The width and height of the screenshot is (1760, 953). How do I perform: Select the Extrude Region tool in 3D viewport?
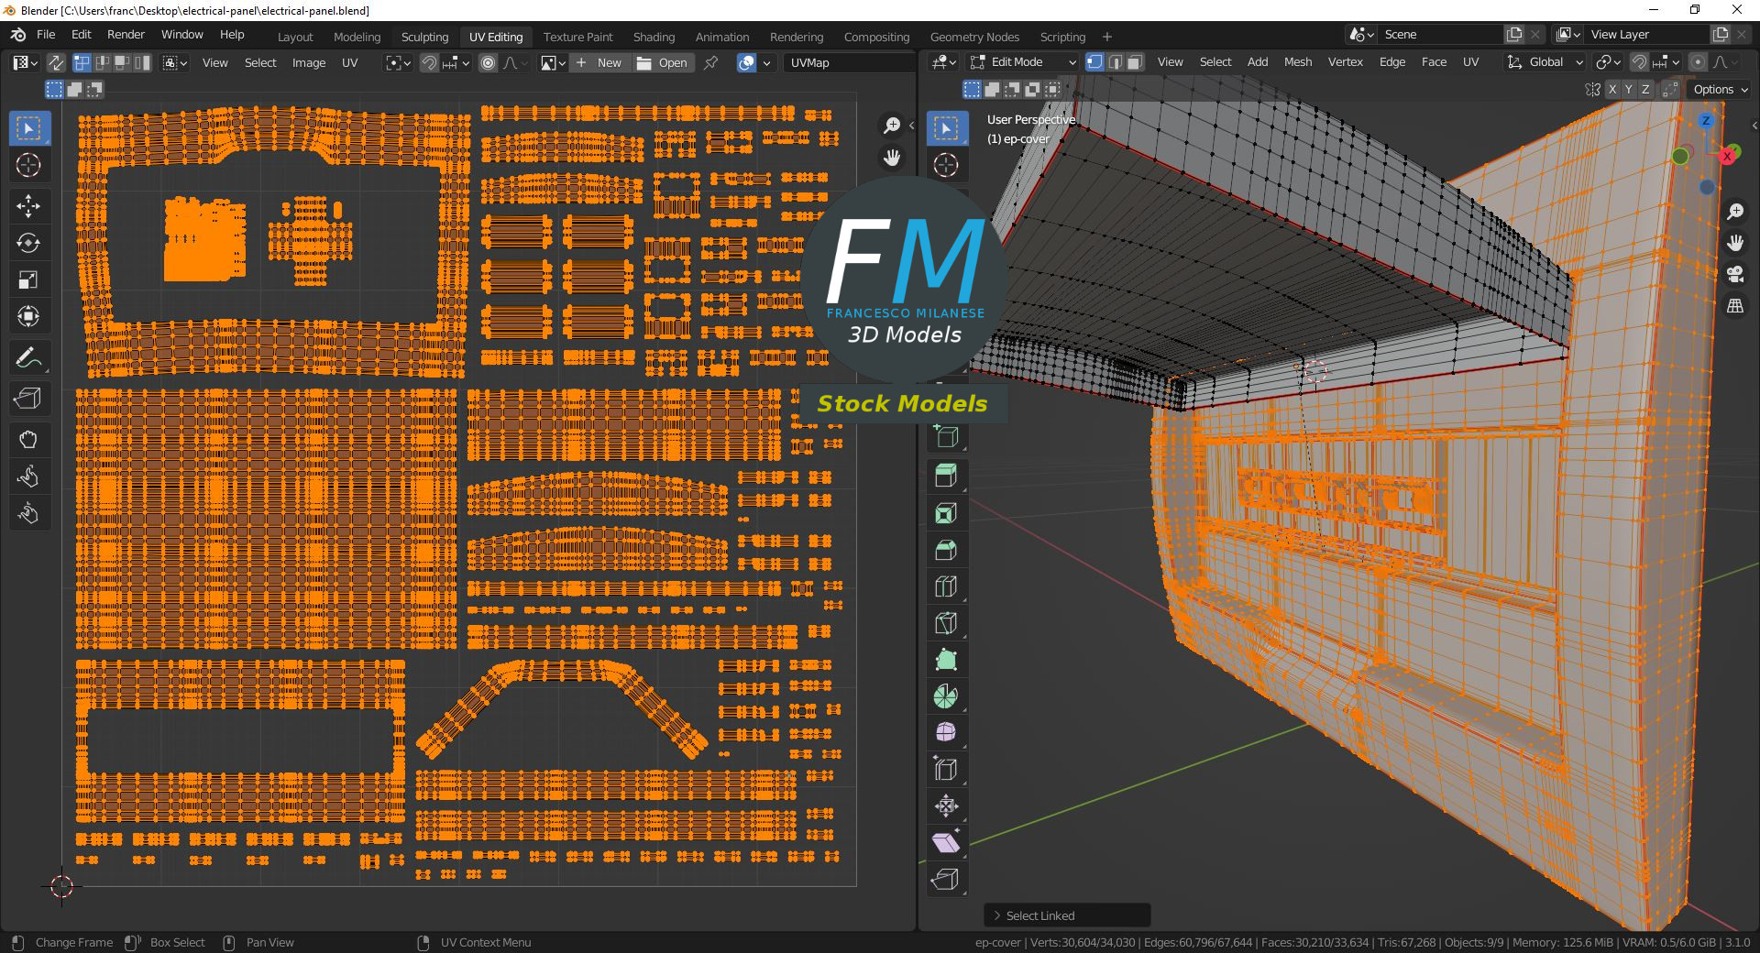(x=946, y=476)
